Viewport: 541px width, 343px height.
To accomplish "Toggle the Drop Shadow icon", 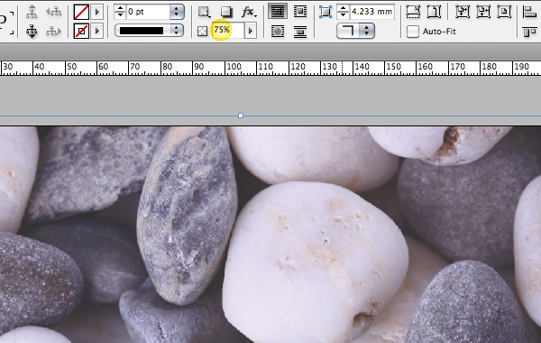I will click(x=226, y=12).
